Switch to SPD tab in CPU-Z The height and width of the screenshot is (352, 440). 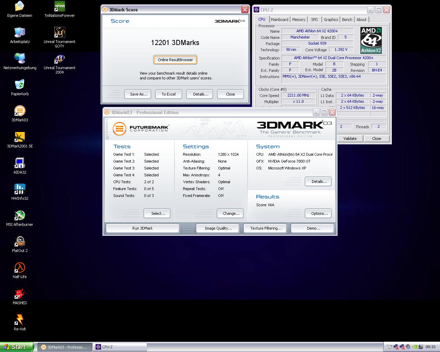pos(315,20)
